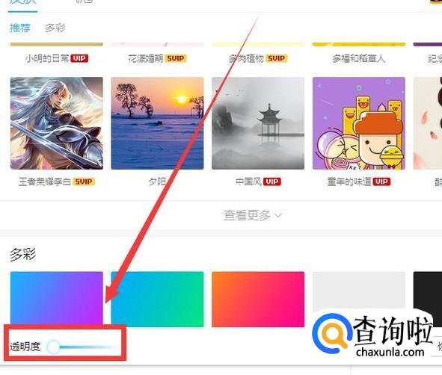Open the 推荐 tab
Viewport: 442px width, 375px height.
click(x=19, y=28)
